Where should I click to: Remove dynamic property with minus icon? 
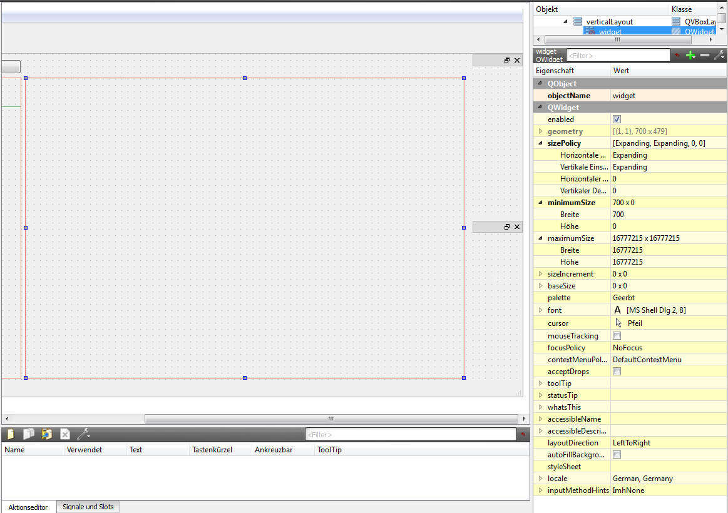(705, 56)
